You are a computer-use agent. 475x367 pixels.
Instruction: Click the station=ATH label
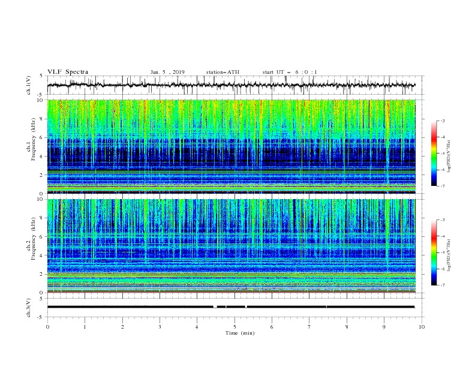click(223, 72)
